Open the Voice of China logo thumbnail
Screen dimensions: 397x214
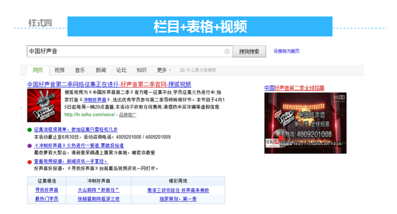44,105
